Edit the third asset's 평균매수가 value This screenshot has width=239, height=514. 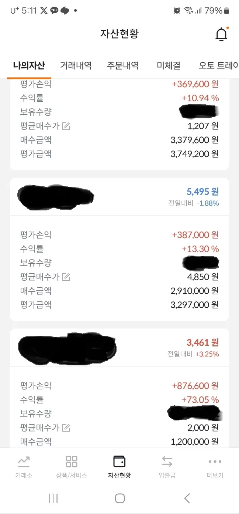[x=66, y=428]
